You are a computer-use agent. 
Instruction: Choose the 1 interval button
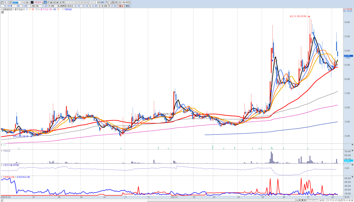67,2
